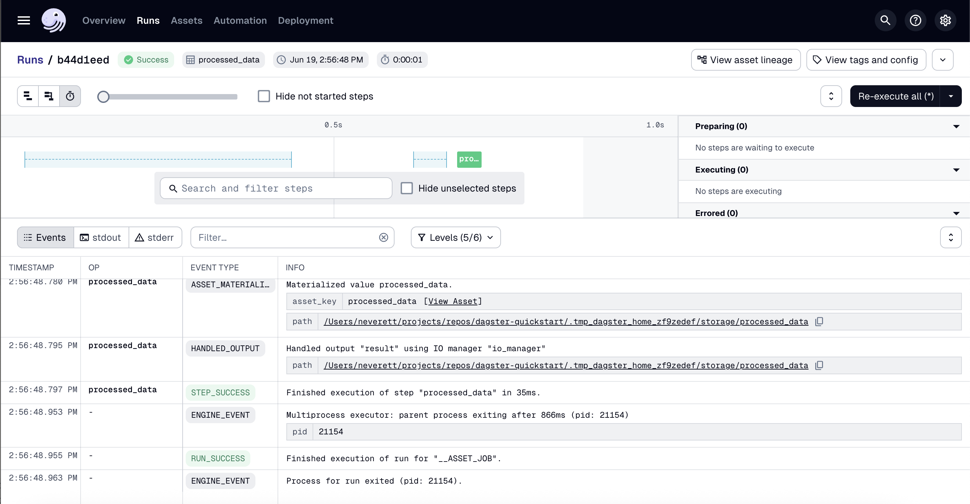This screenshot has width=970, height=504.
Task: Click View asset lineage button
Action: (x=746, y=59)
